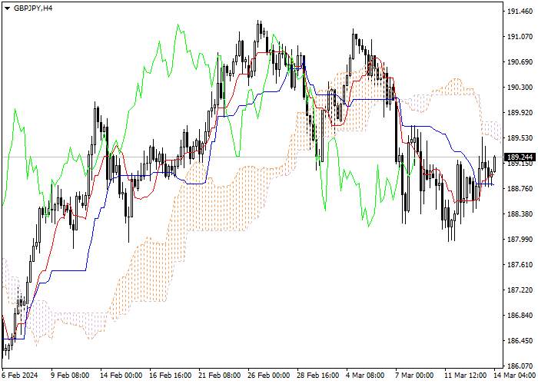Click the 14 Mar 04:00 time label
This screenshot has height=384, width=538.
[x=515, y=375]
